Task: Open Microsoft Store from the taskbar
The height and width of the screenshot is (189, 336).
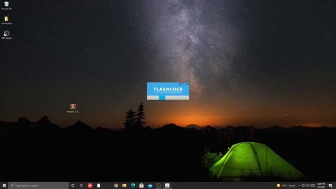Action: coord(141,185)
